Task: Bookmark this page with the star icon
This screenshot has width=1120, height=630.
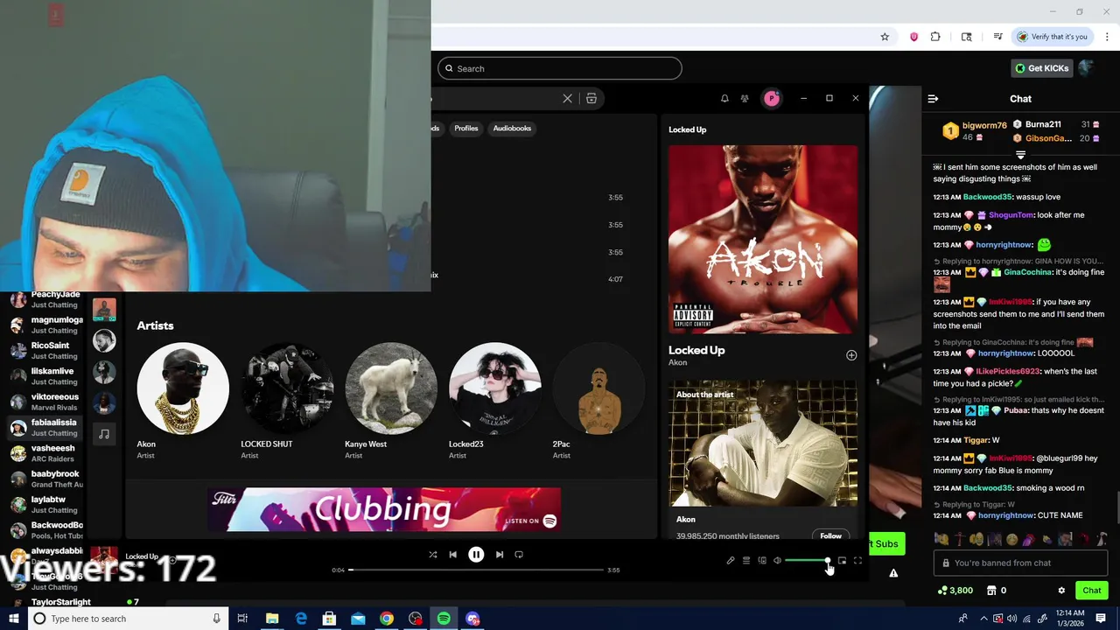Action: 885,37
